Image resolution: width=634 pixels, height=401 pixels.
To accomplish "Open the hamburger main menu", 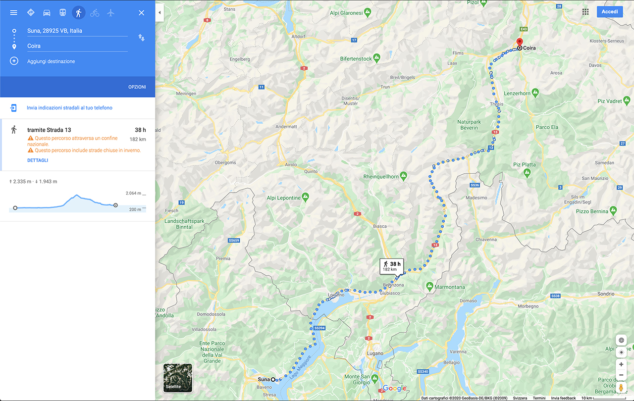I will pyautogui.click(x=13, y=12).
